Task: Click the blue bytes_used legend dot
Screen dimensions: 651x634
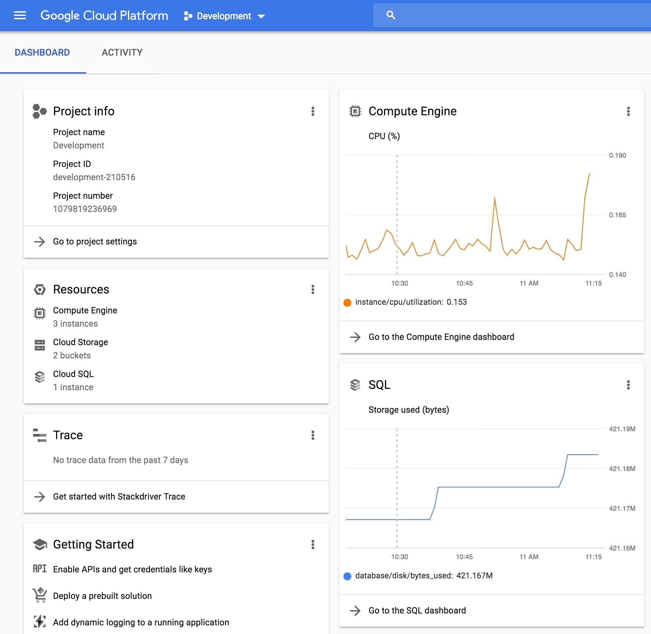Action: (347, 576)
